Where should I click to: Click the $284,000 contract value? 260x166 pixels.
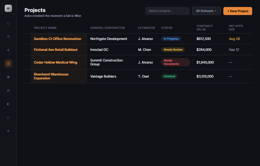[x=204, y=50]
